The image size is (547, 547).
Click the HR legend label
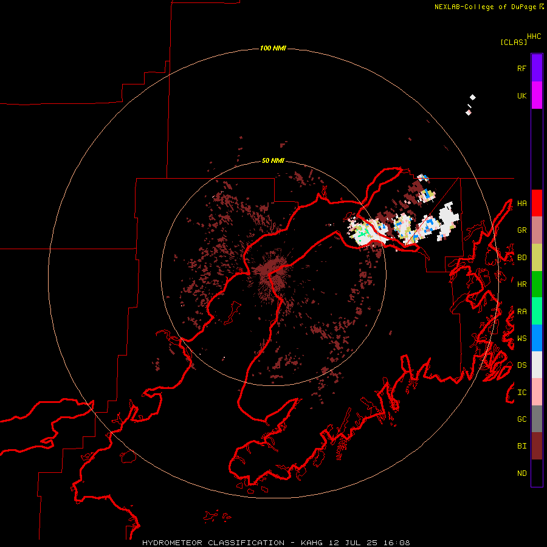pos(521,284)
